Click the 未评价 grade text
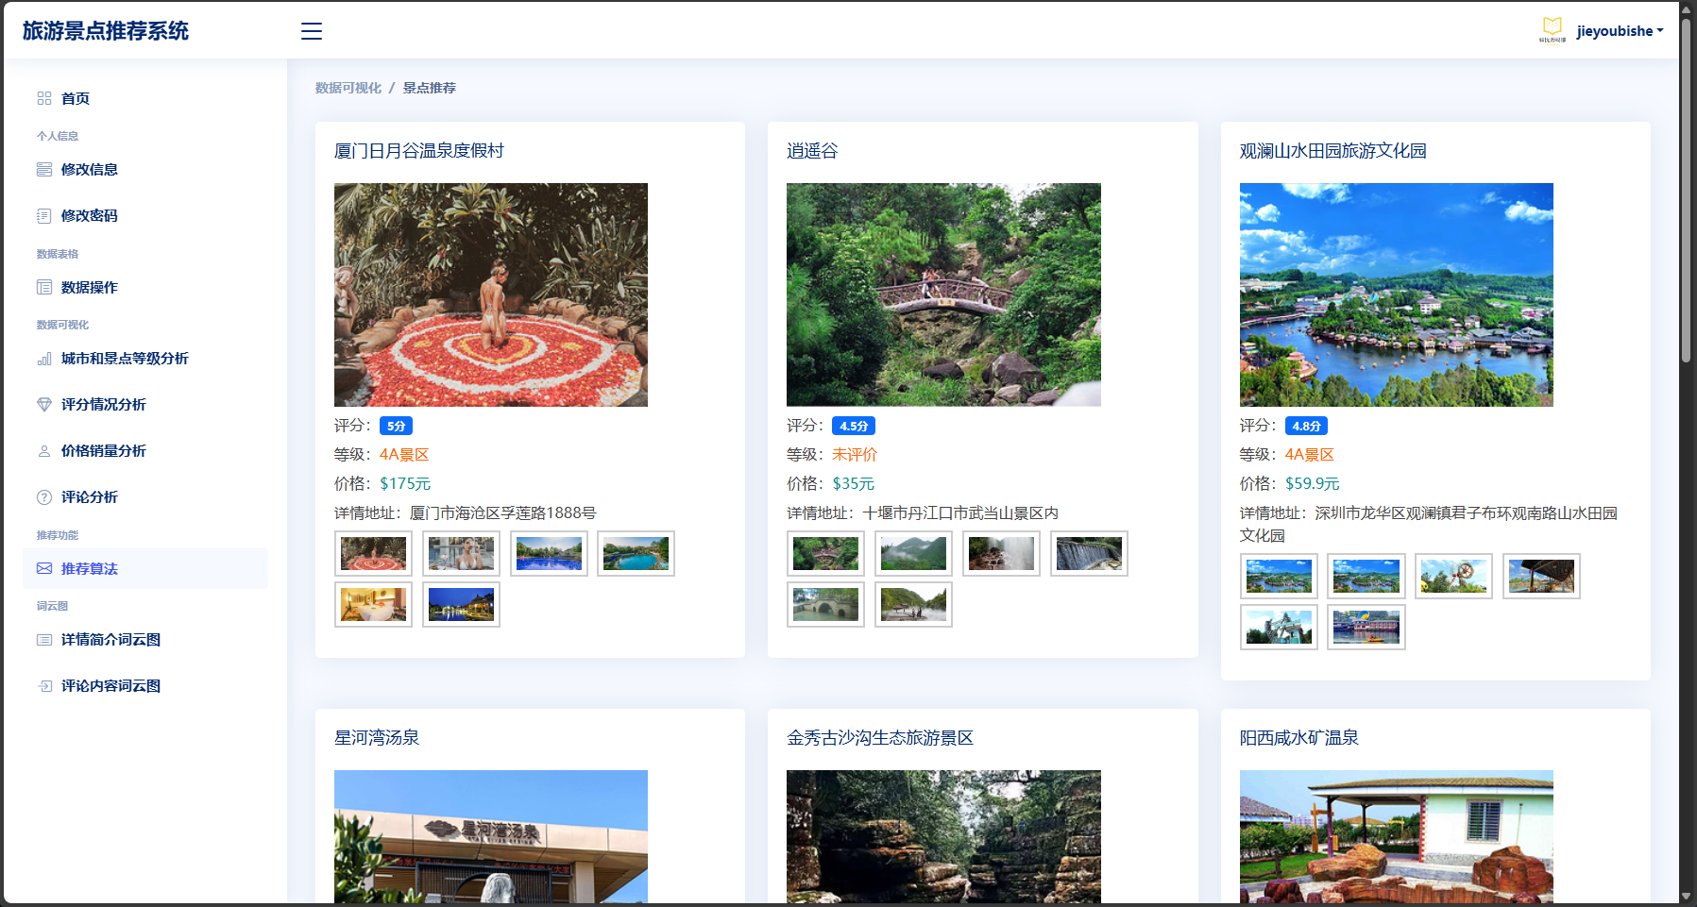 coord(855,455)
